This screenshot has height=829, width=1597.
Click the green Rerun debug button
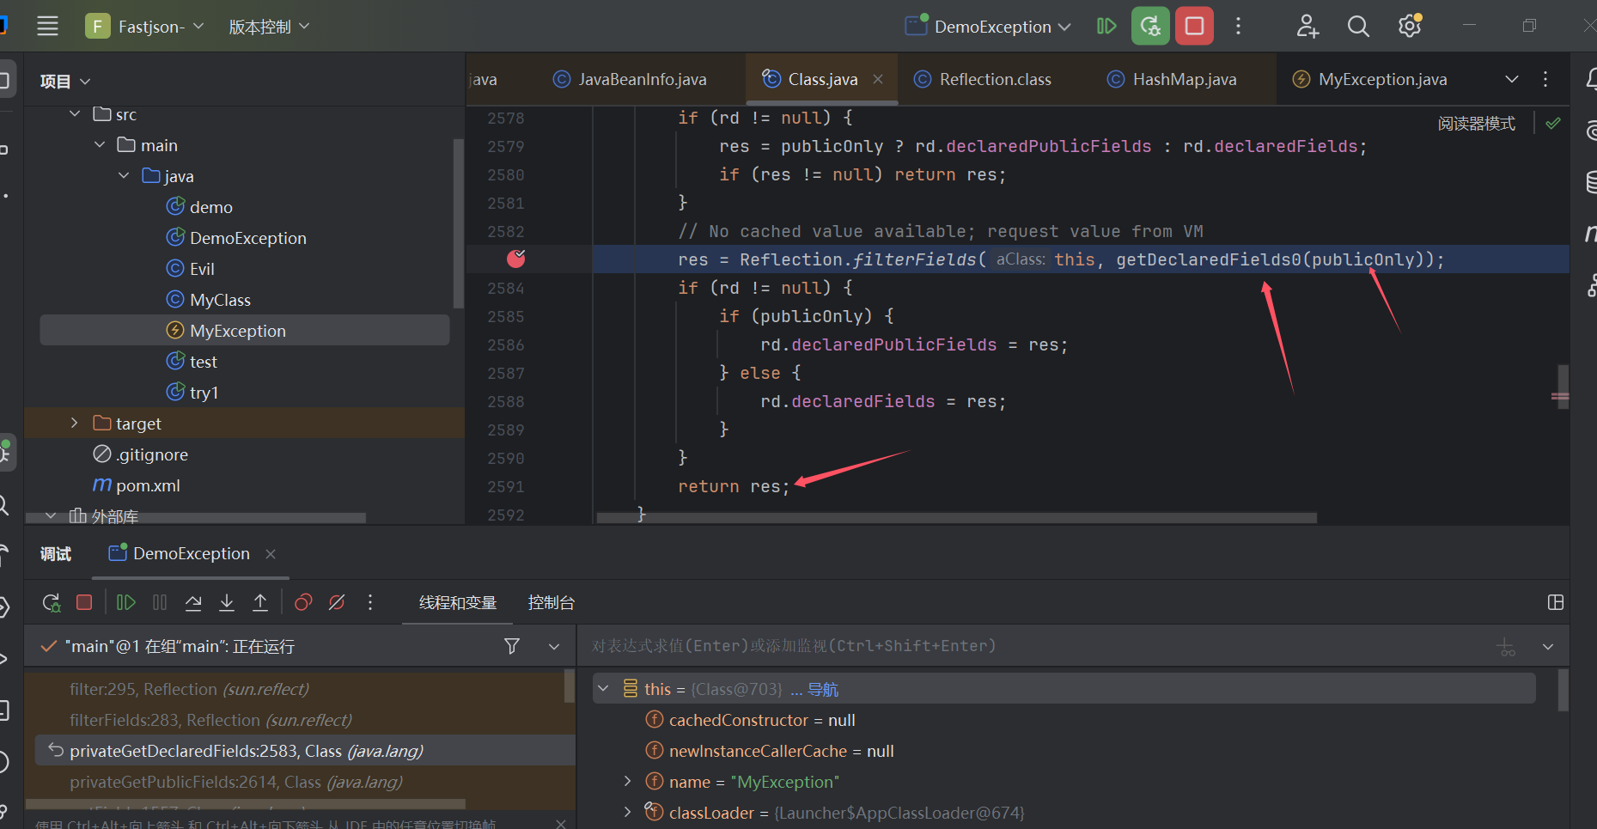pos(1150,26)
